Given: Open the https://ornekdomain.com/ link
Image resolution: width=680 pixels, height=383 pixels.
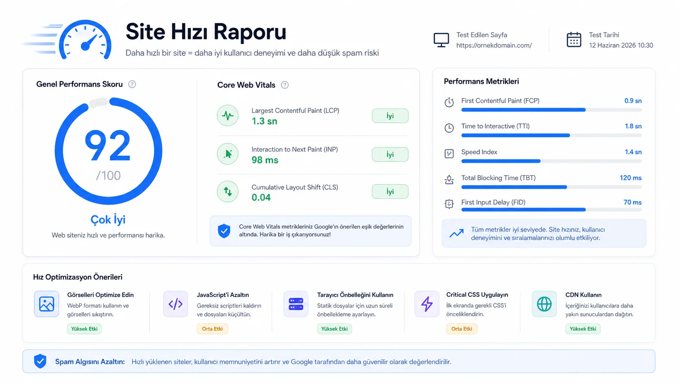Looking at the screenshot, I should [494, 45].
